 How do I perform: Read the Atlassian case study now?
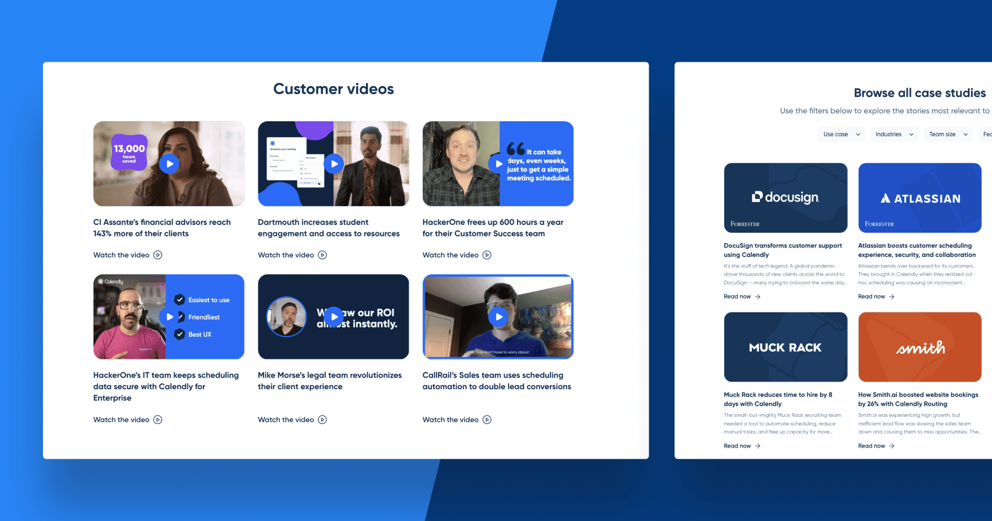click(872, 296)
